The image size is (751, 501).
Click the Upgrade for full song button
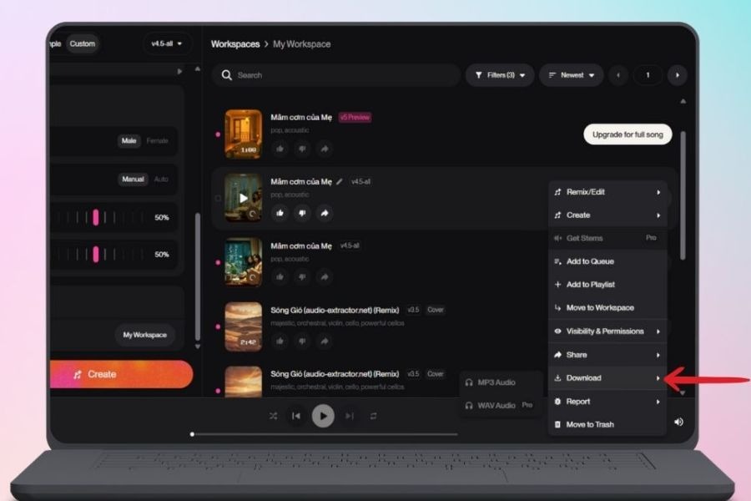(x=627, y=134)
